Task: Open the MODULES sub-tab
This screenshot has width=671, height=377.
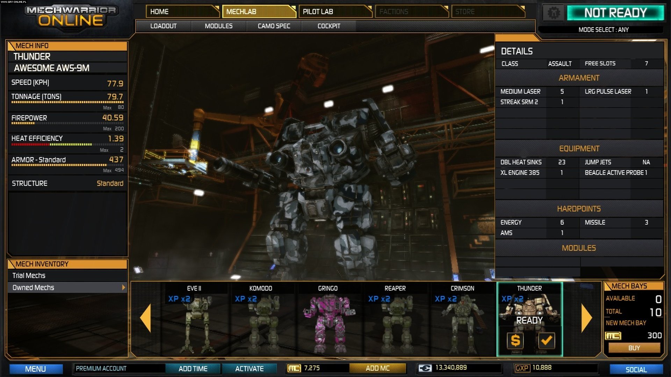Action: [x=218, y=26]
